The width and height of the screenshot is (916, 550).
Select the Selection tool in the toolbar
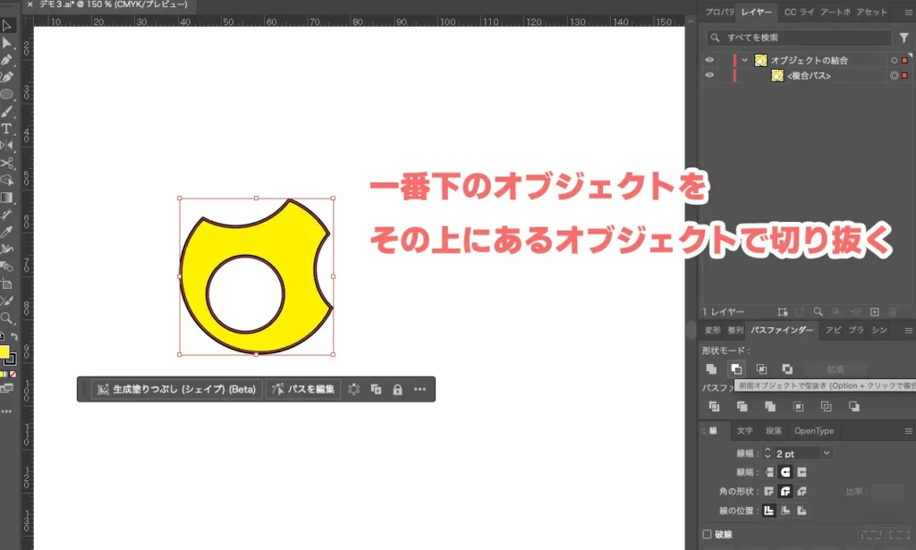[x=8, y=25]
